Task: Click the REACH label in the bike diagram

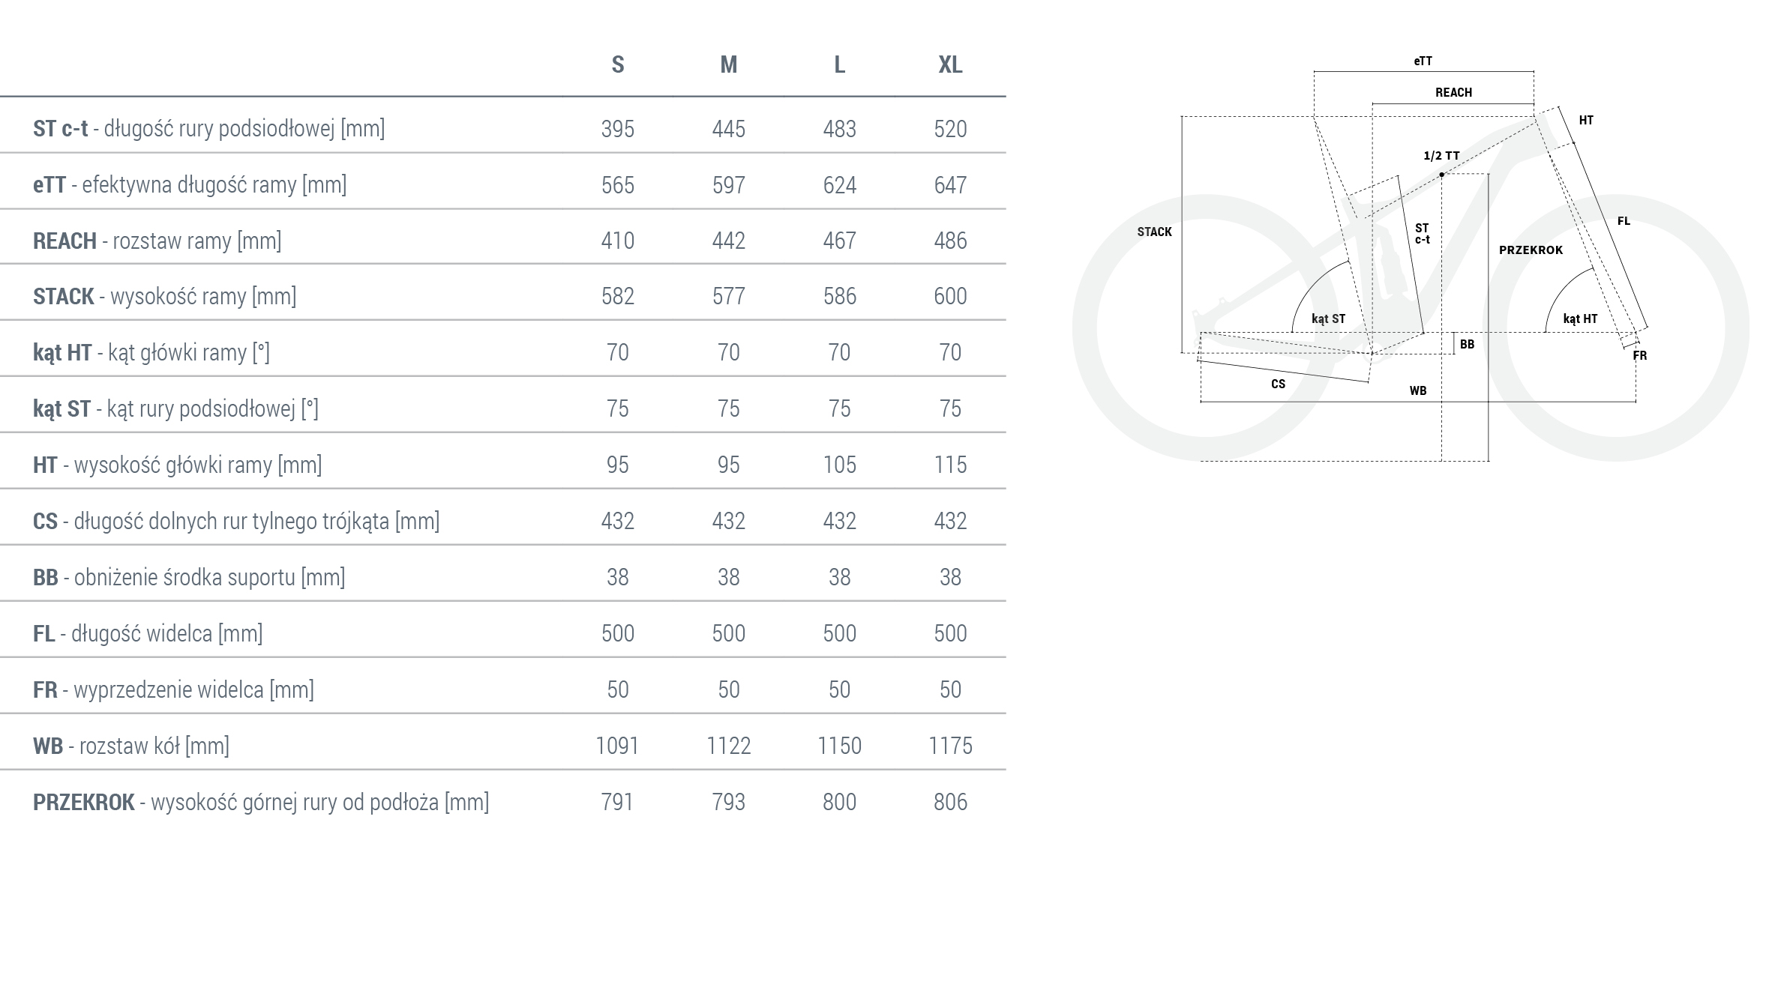Action: (1453, 93)
